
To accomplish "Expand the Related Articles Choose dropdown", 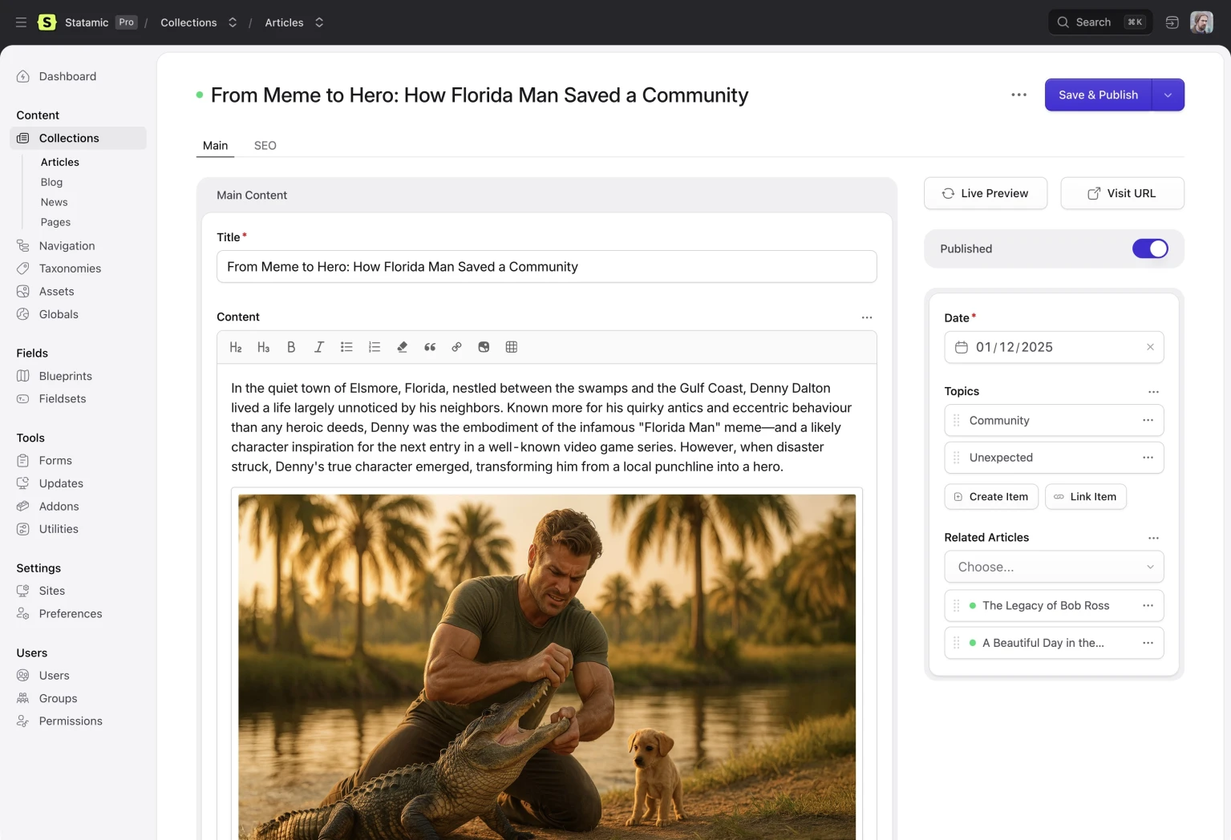I will (x=1054, y=567).
